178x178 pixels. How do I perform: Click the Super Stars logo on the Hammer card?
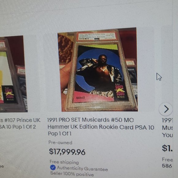coord(120,91)
